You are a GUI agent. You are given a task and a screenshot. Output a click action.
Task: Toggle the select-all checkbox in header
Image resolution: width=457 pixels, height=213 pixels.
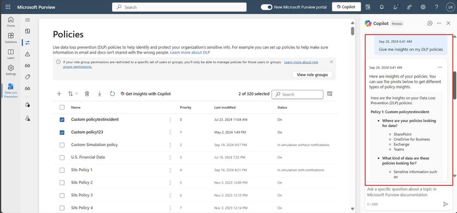[x=62, y=107]
